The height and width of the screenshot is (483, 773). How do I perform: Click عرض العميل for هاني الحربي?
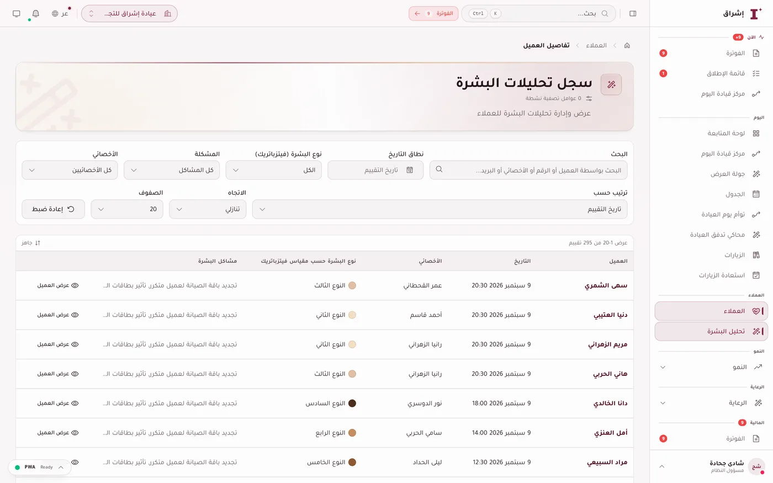pyautogui.click(x=58, y=374)
